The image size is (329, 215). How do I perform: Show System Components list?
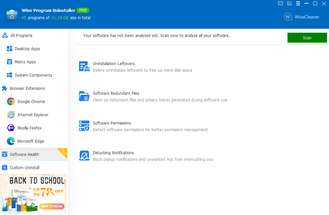[x=33, y=75]
